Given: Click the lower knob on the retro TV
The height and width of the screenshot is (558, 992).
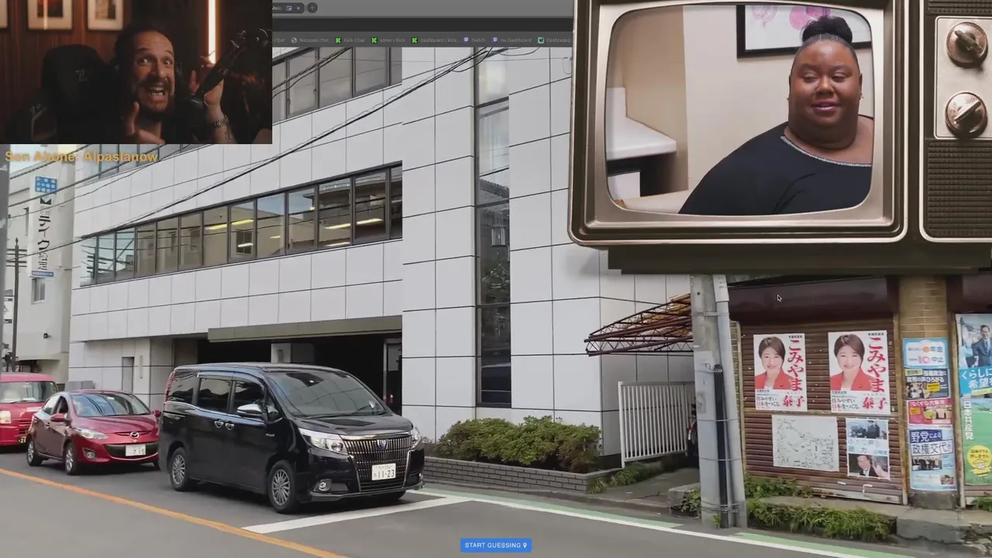Looking at the screenshot, I should 966,114.
